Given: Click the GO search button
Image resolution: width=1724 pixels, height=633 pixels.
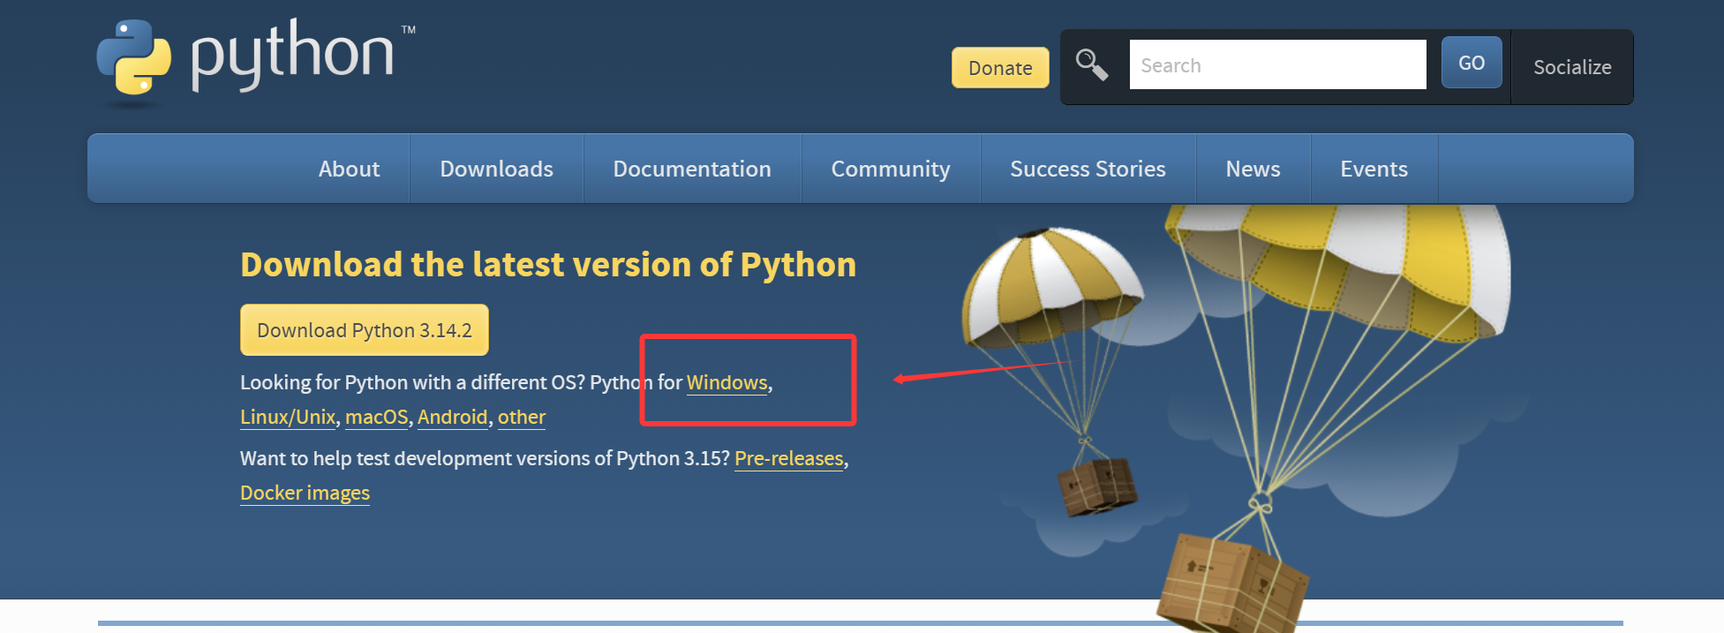Looking at the screenshot, I should 1472,63.
